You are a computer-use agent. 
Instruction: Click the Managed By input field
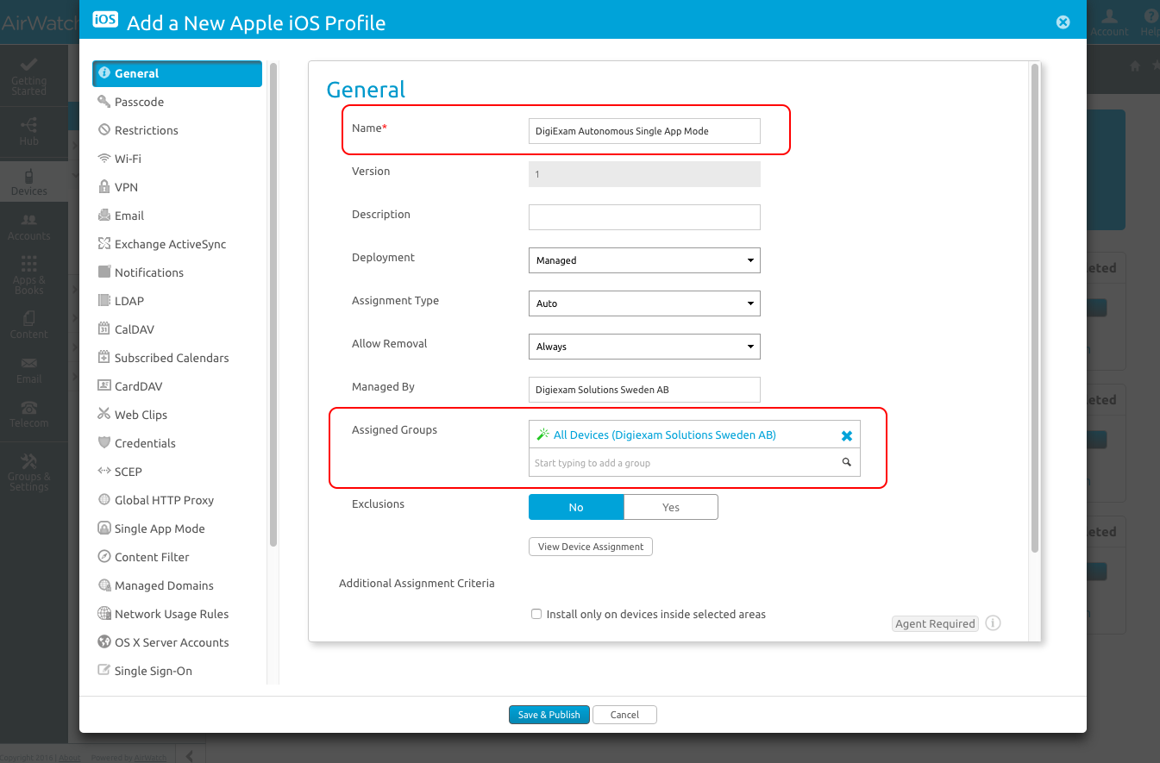click(x=644, y=390)
